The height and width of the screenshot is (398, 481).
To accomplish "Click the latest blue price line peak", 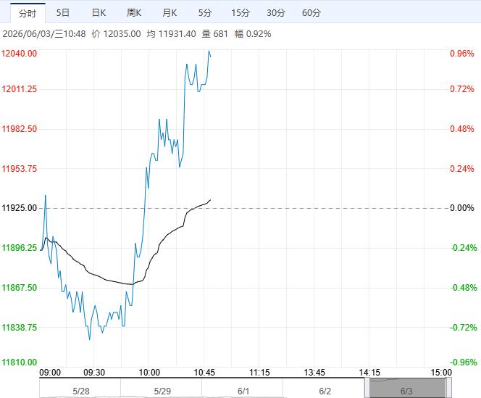I will 209,51.
